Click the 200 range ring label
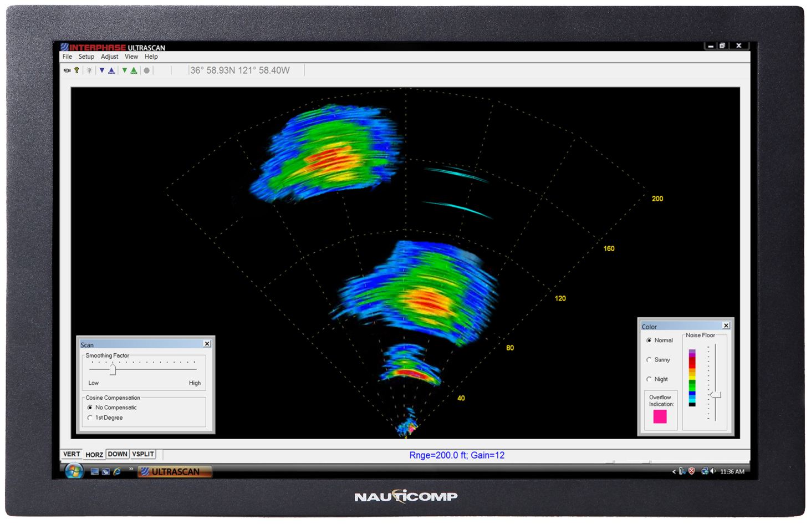This screenshot has height=524, width=811. 657,199
